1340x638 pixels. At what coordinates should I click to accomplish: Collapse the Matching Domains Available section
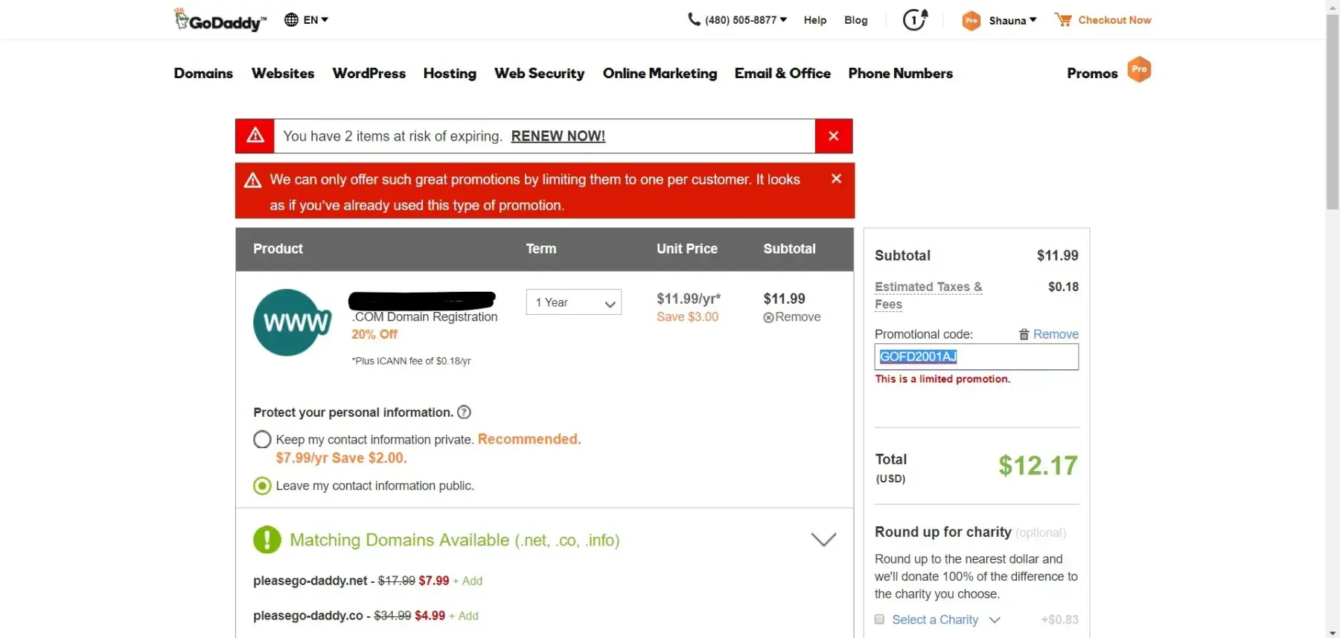(x=823, y=540)
